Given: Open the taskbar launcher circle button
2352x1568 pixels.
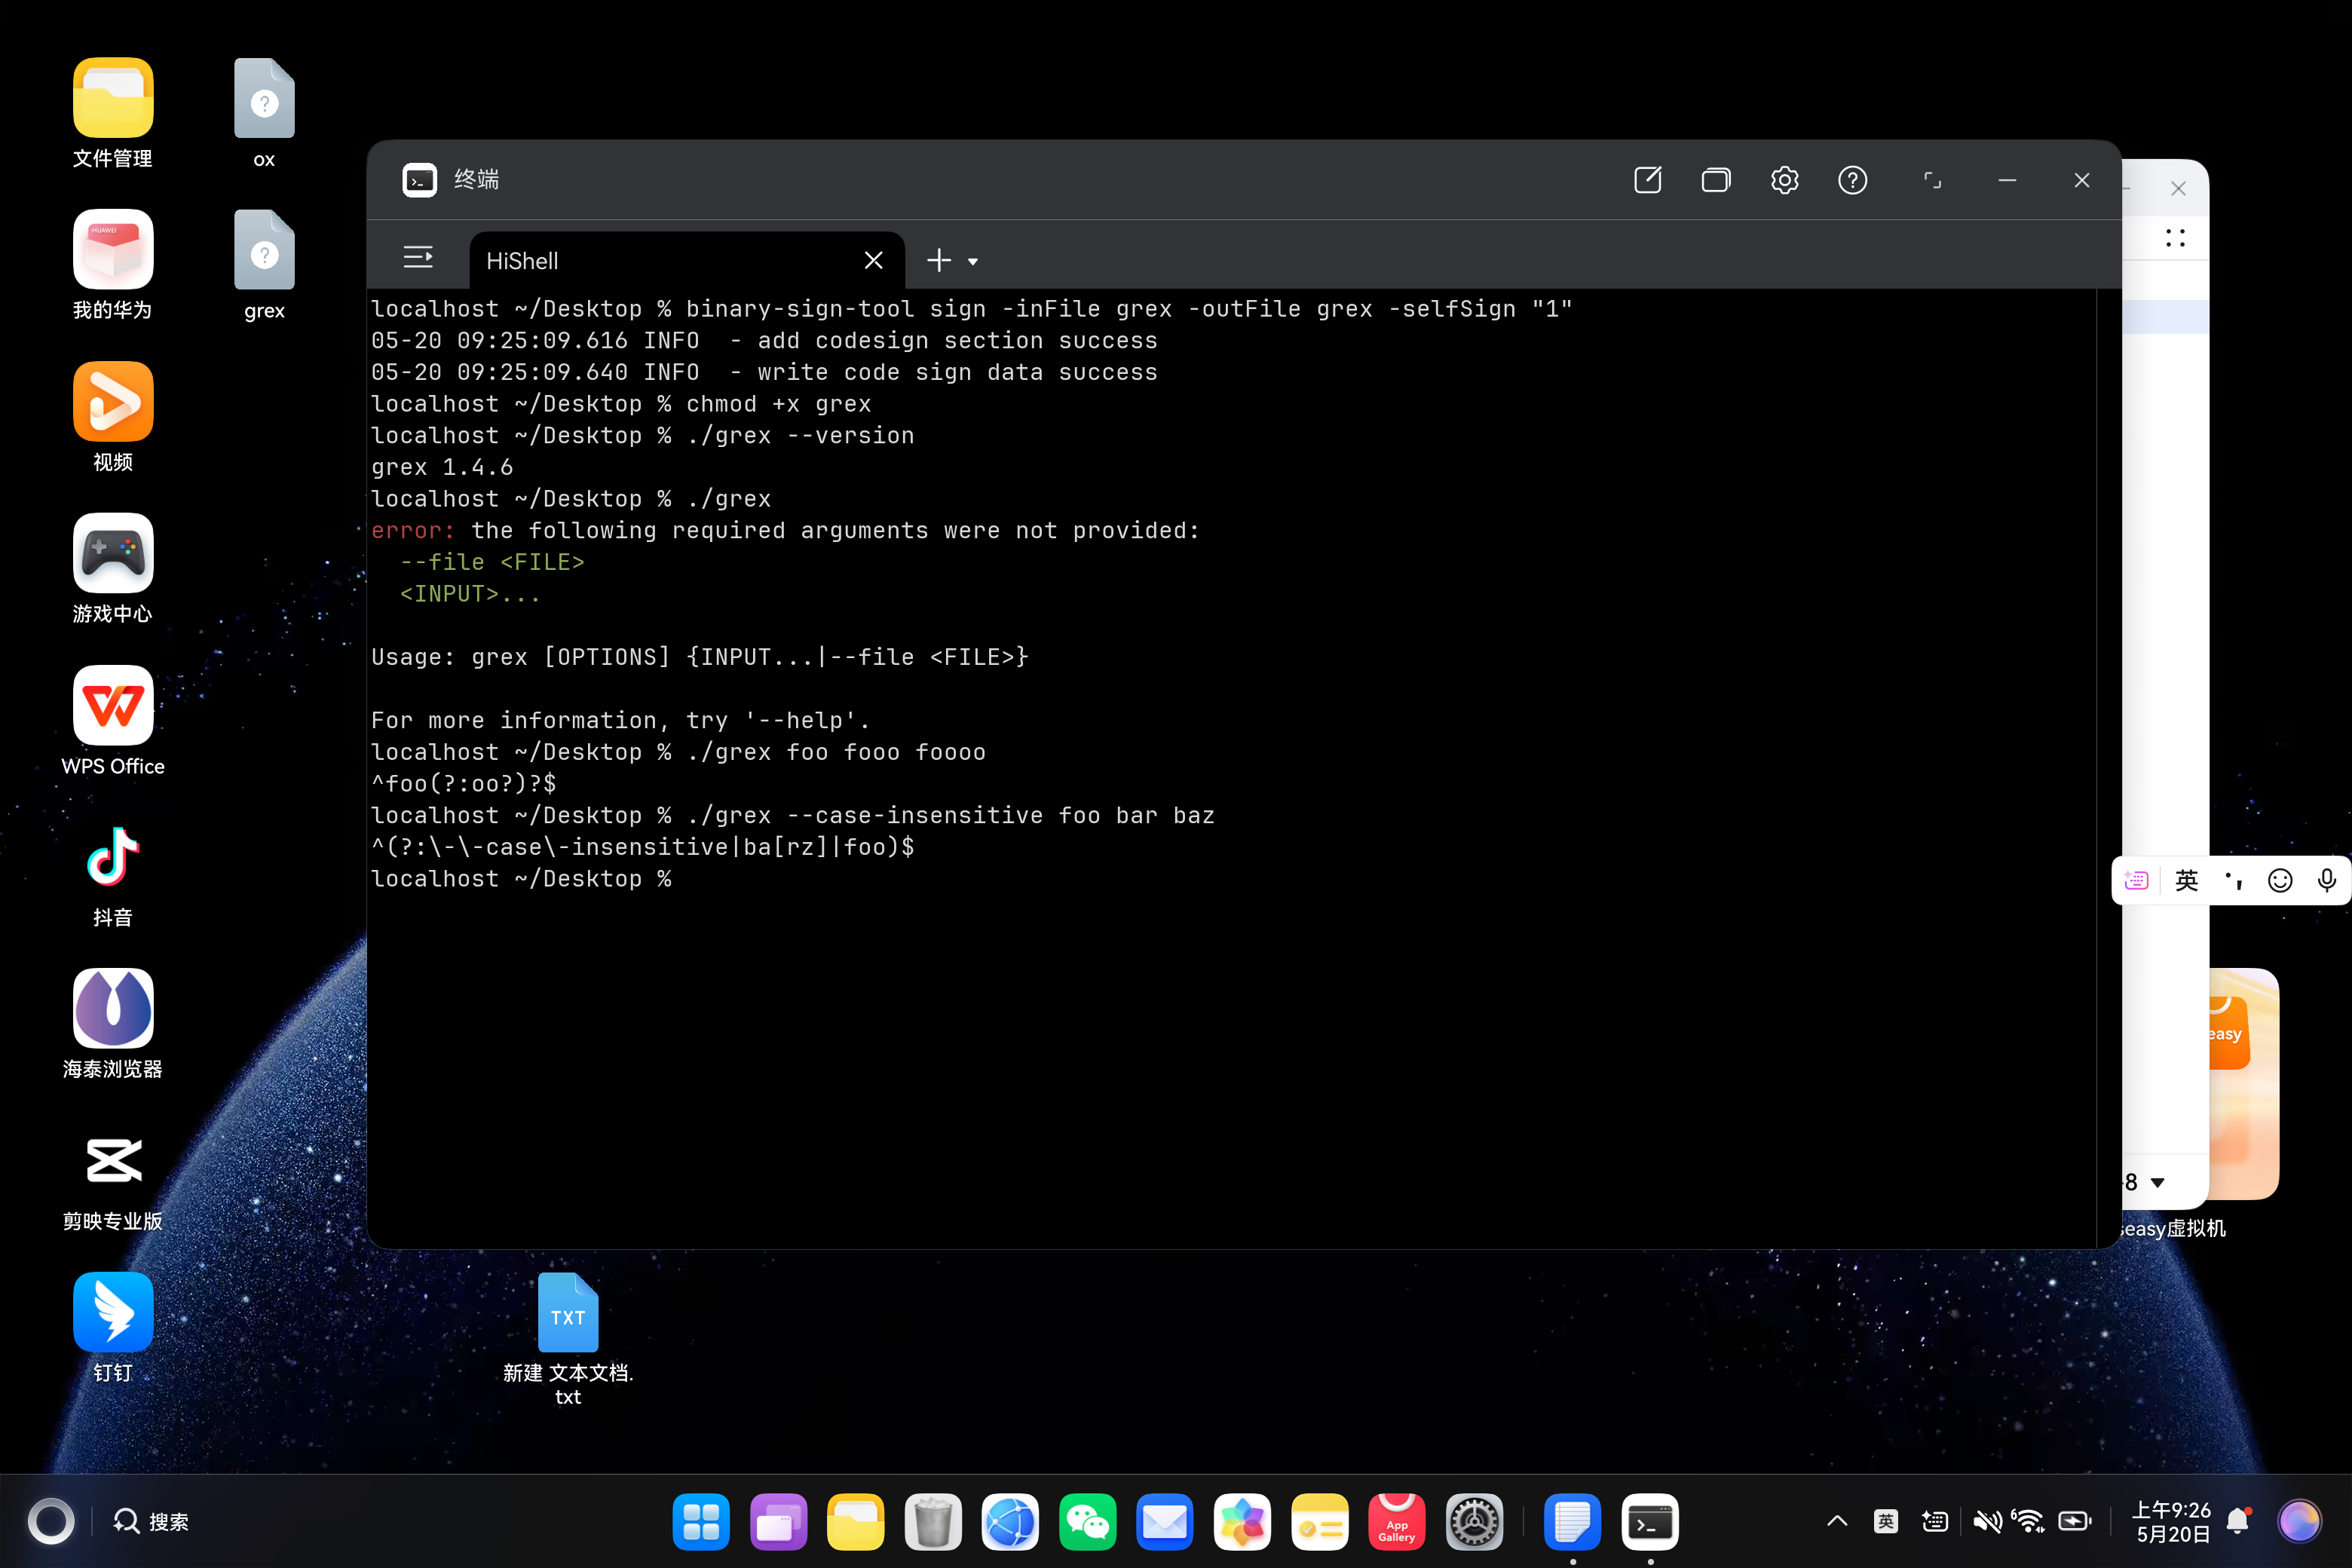Looking at the screenshot, I should pos(51,1521).
